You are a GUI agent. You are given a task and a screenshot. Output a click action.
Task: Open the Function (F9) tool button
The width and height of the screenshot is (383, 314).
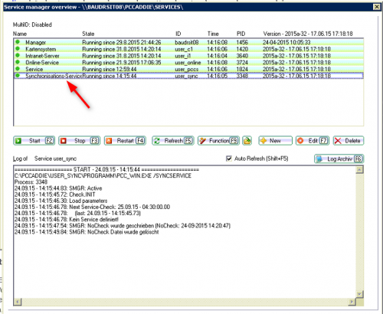click(x=218, y=141)
